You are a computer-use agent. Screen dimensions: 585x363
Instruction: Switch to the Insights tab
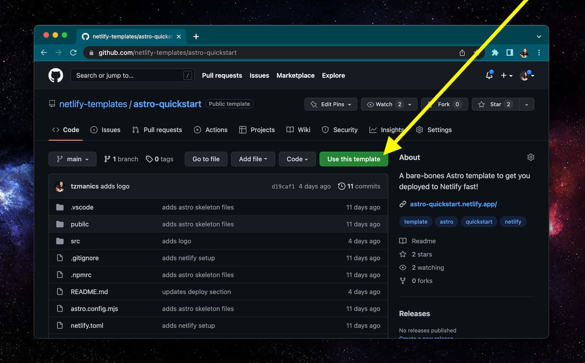(387, 130)
